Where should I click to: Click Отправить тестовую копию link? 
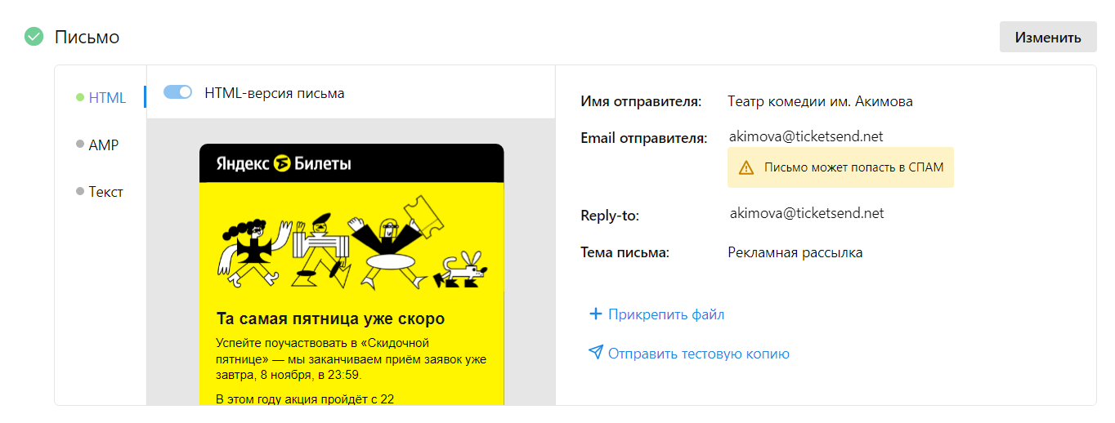(x=698, y=354)
